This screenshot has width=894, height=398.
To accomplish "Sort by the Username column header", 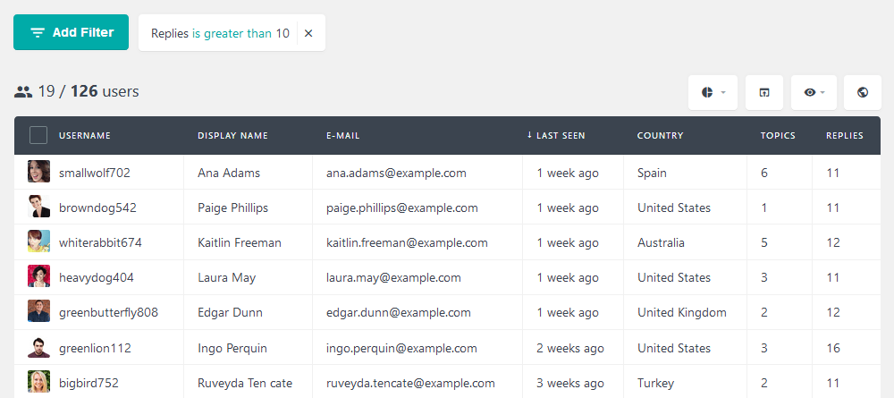I will [85, 136].
